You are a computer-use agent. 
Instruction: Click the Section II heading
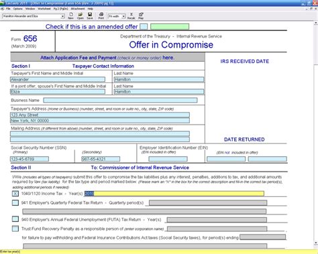click(x=21, y=168)
